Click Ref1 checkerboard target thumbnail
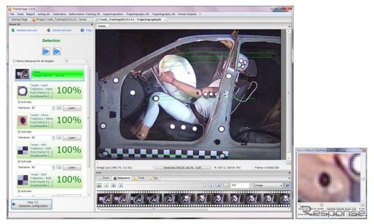This screenshot has width=374, height=224. point(23,150)
